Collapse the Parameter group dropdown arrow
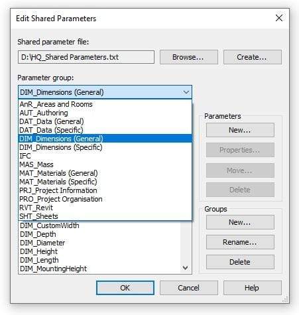Viewport: 299px width, 315px height. [x=186, y=92]
